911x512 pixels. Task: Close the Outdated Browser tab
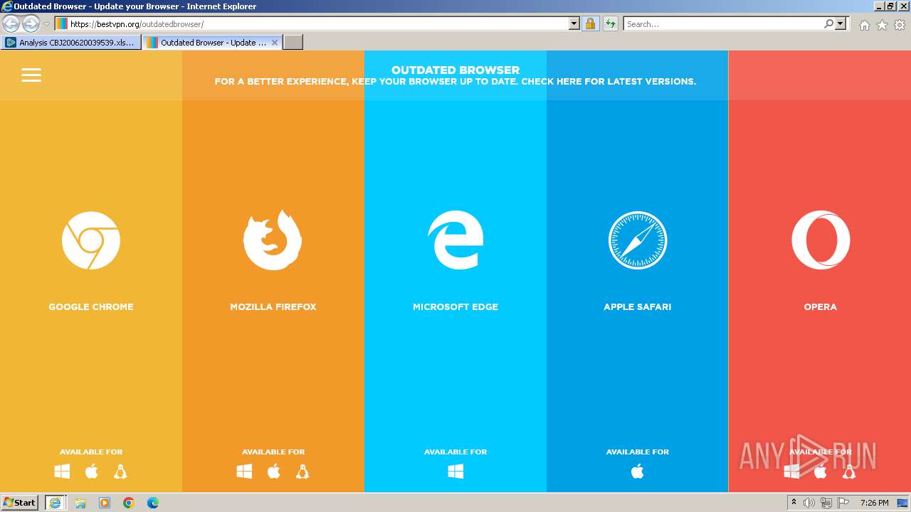coord(275,43)
